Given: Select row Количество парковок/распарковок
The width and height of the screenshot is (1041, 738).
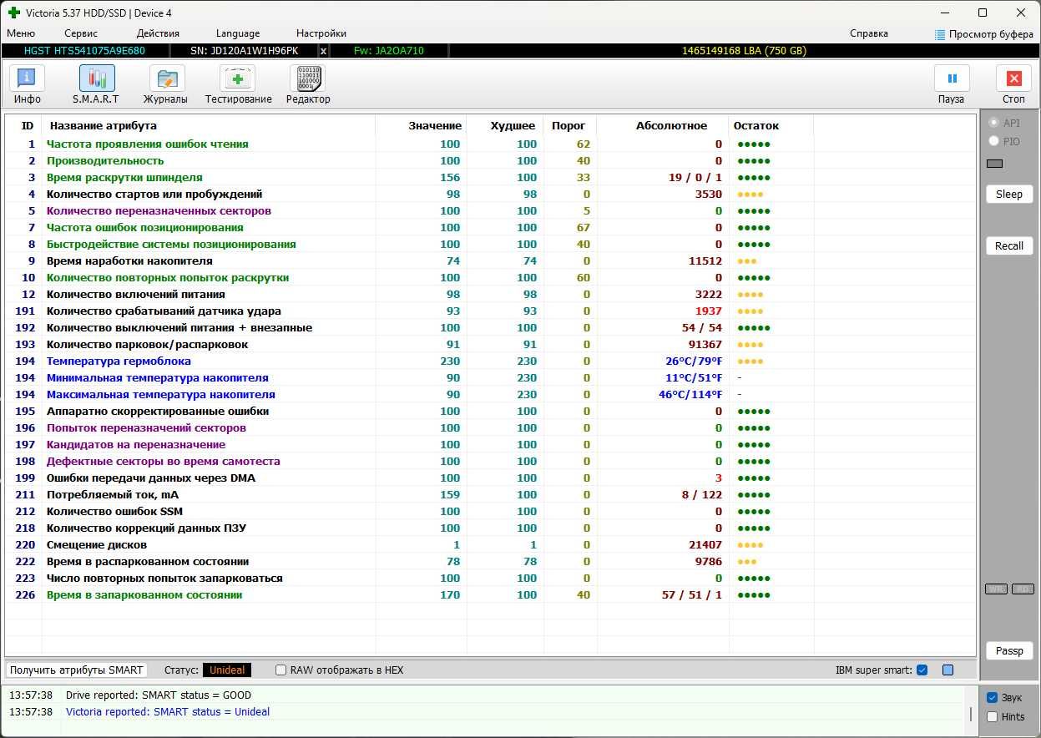Looking at the screenshot, I should coord(490,344).
